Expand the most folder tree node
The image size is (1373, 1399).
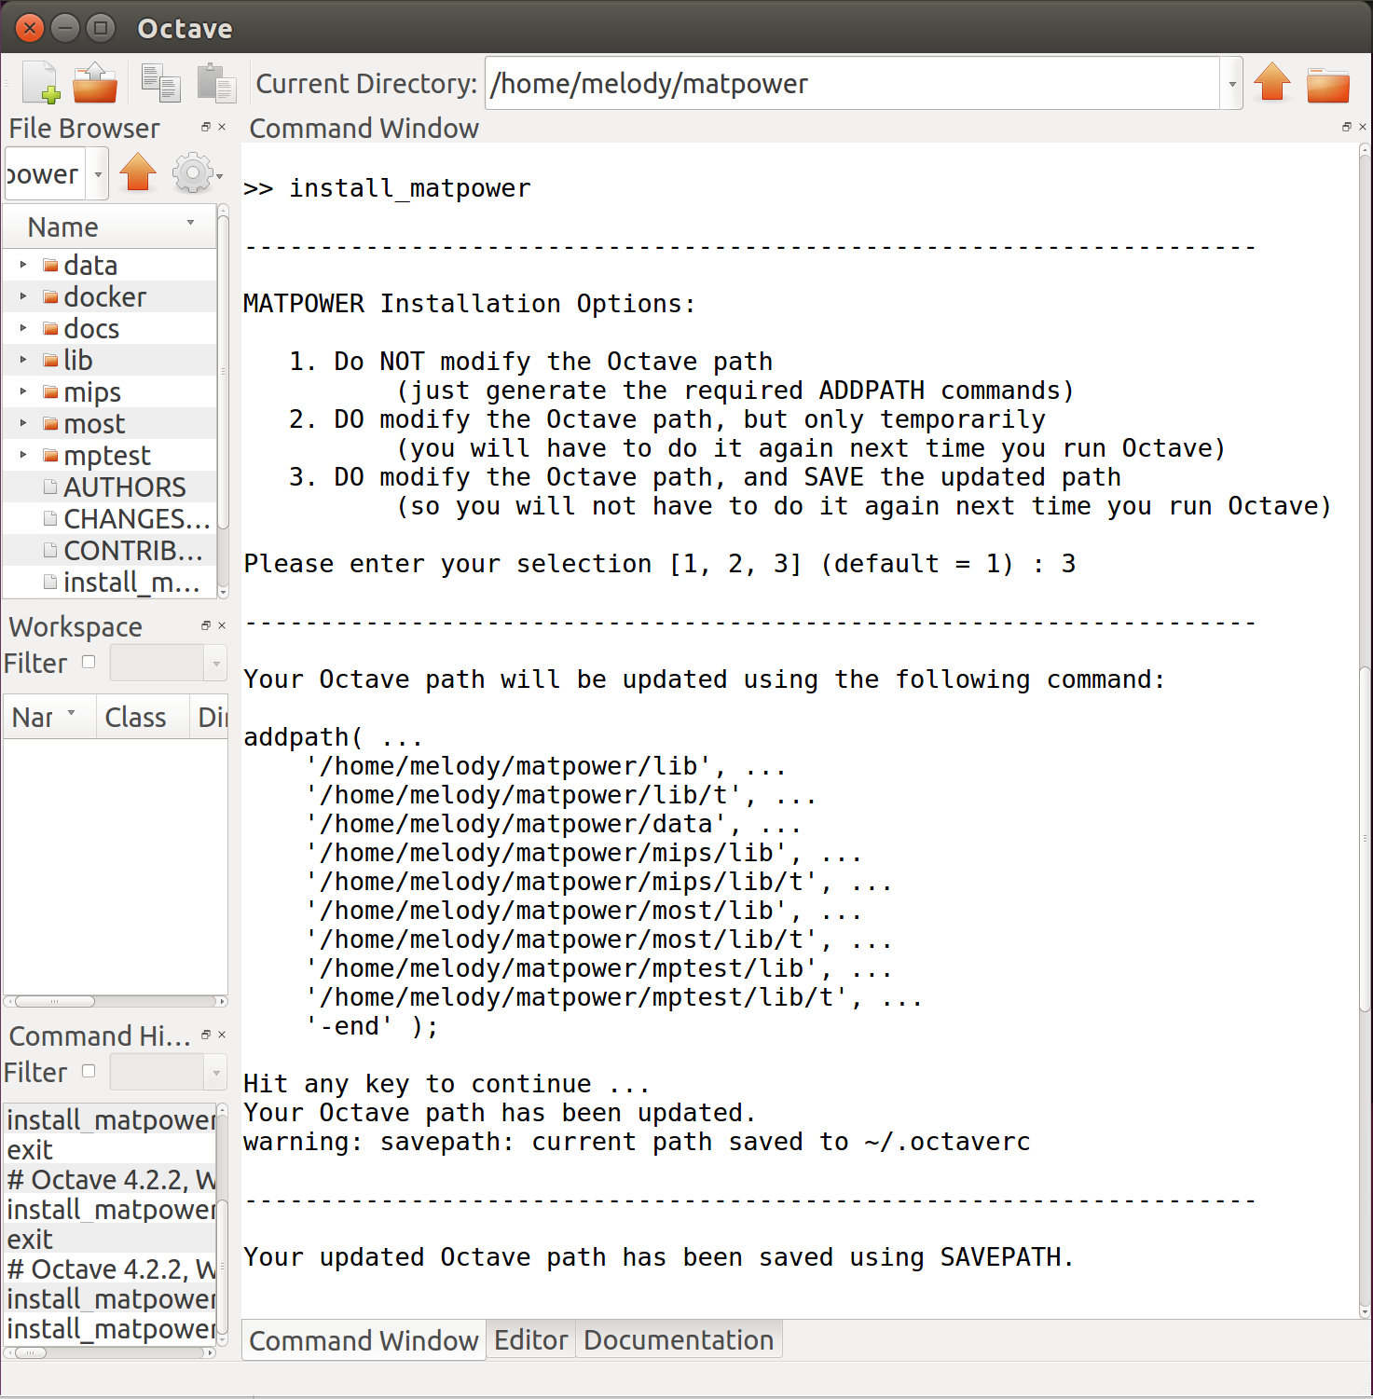pos(23,423)
